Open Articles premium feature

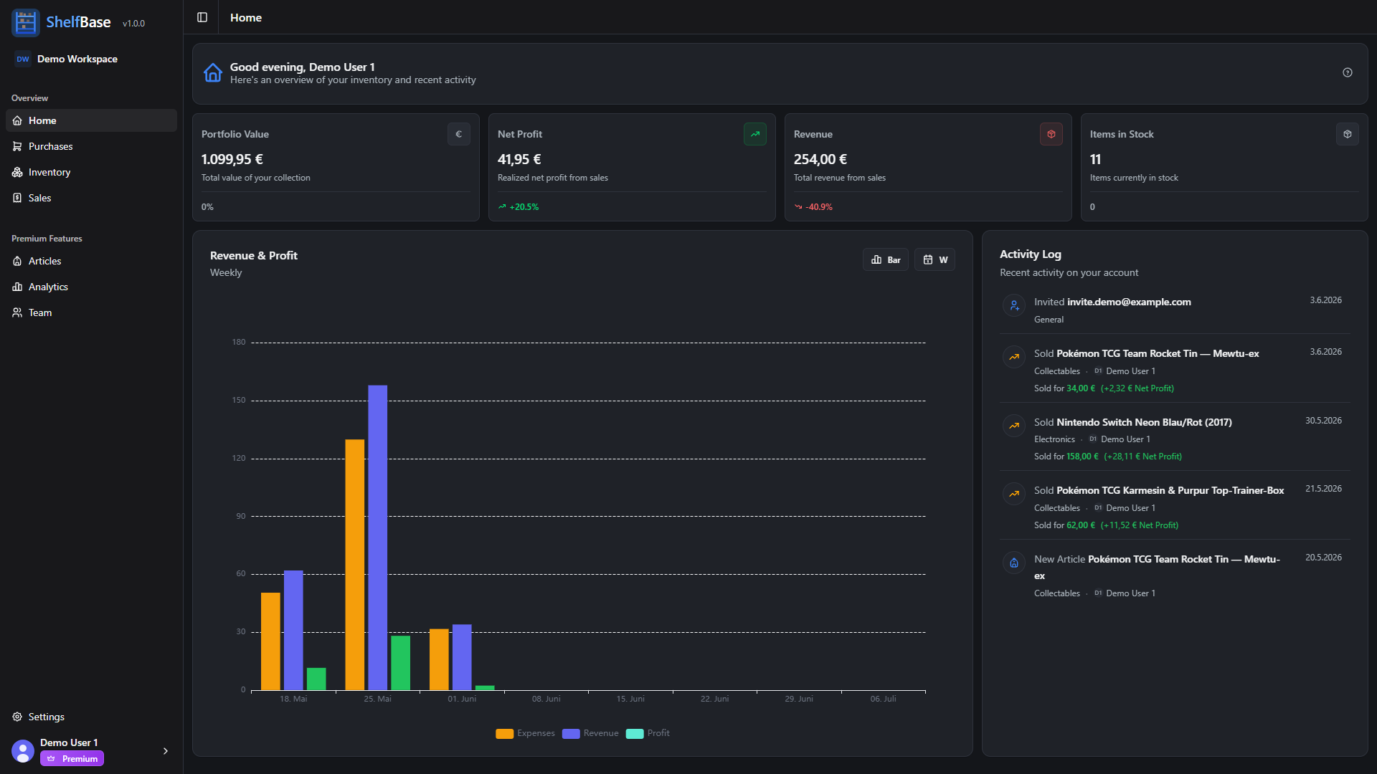tap(91, 261)
